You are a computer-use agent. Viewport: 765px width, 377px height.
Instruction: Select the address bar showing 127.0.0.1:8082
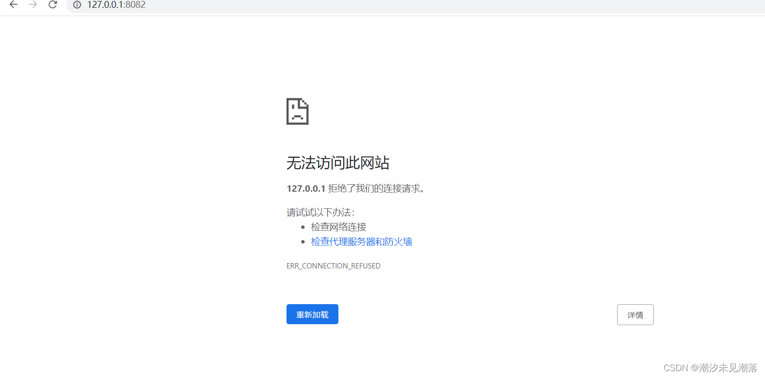click(116, 5)
